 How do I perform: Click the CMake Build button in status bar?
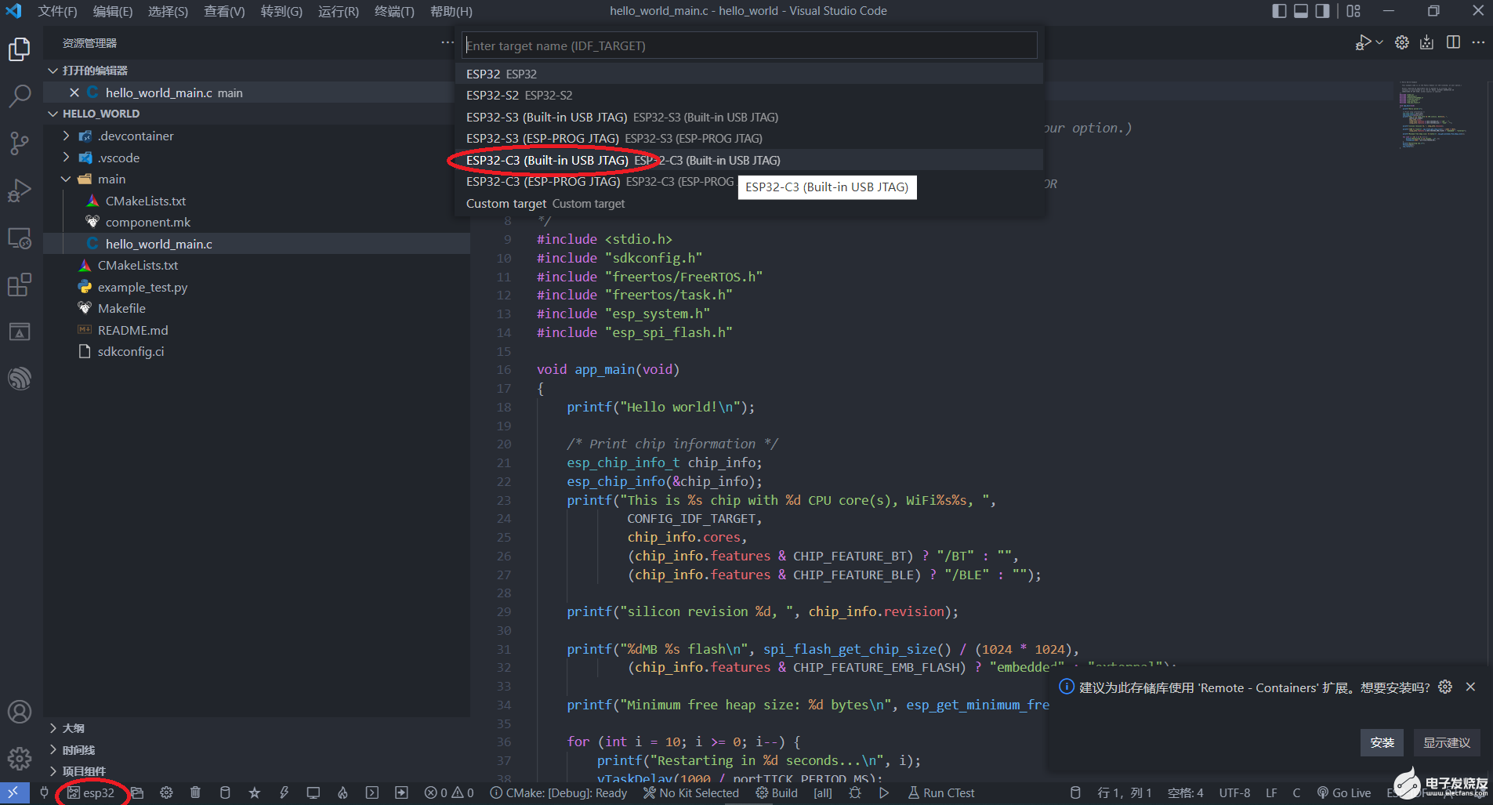tap(777, 792)
